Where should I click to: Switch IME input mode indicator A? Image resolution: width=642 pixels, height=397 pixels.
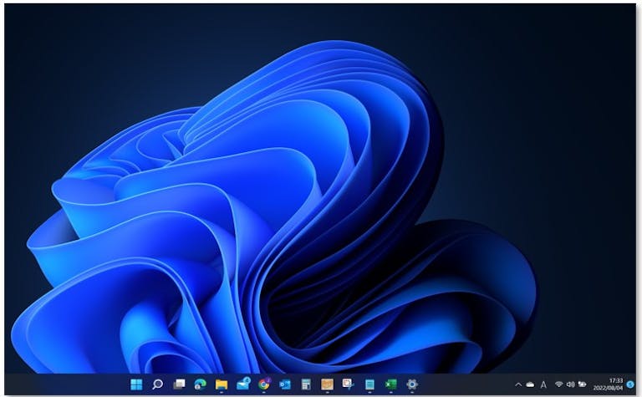pyautogui.click(x=543, y=384)
